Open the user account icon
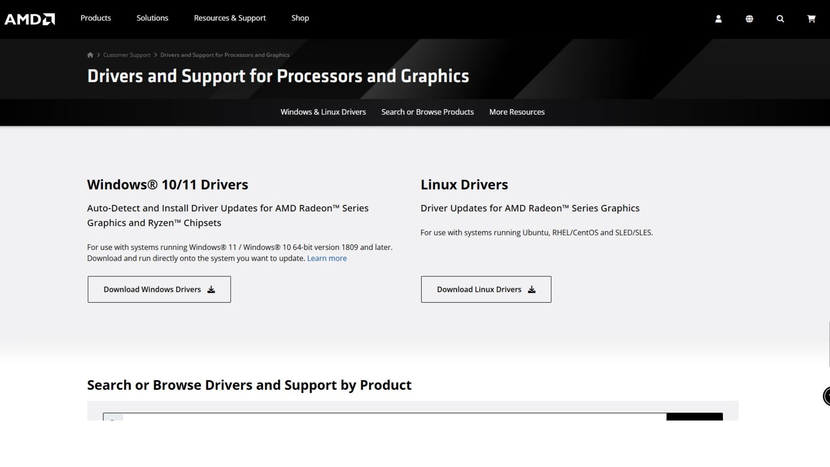Image resolution: width=830 pixels, height=467 pixels. tap(718, 19)
